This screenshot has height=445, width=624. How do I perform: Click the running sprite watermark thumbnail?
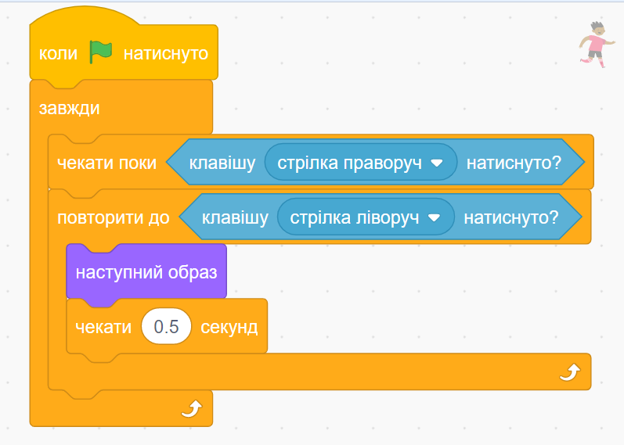597,45
